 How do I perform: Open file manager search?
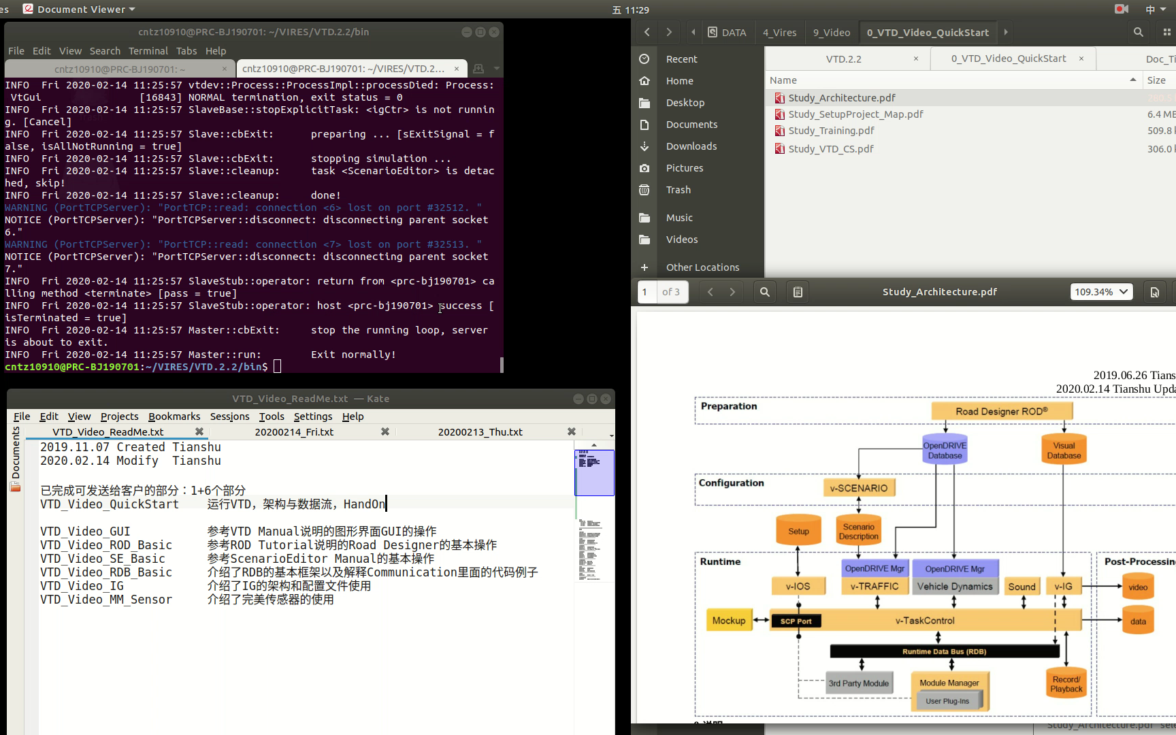1138,32
